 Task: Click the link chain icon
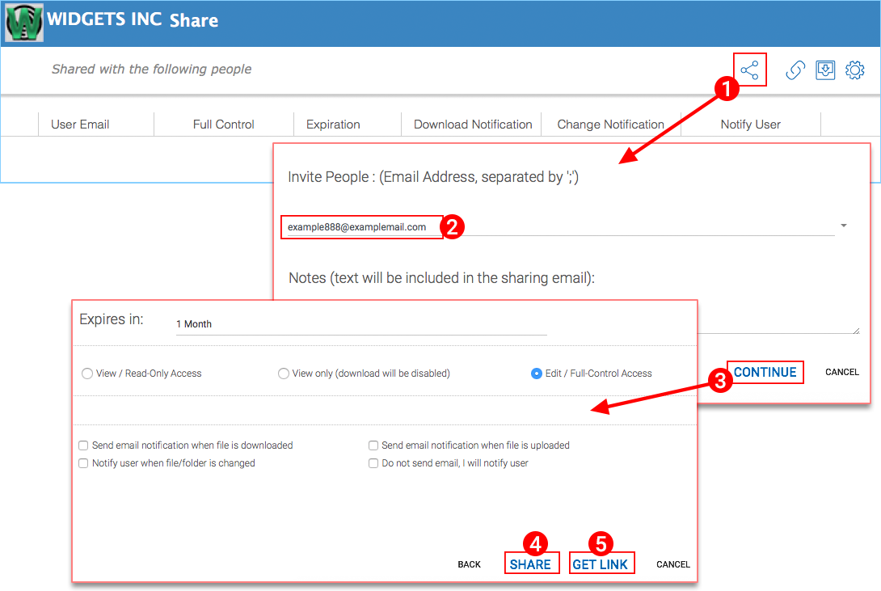pyautogui.click(x=795, y=70)
